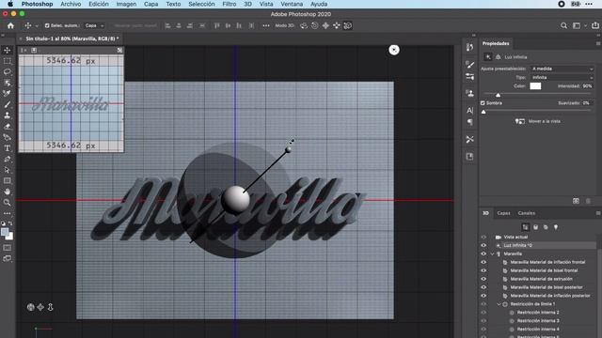Filter 3D panel by materials icon
602x338 pixels.
[546, 227]
